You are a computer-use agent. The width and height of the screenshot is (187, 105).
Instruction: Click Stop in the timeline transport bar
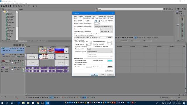[x=38, y=97]
